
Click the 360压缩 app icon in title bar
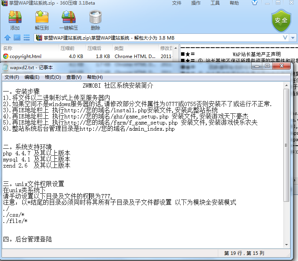[5, 3]
